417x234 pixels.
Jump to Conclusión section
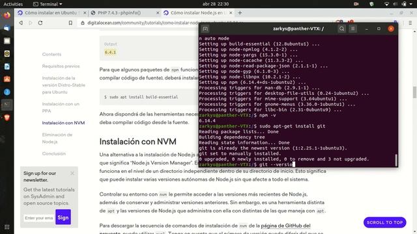coord(53,153)
